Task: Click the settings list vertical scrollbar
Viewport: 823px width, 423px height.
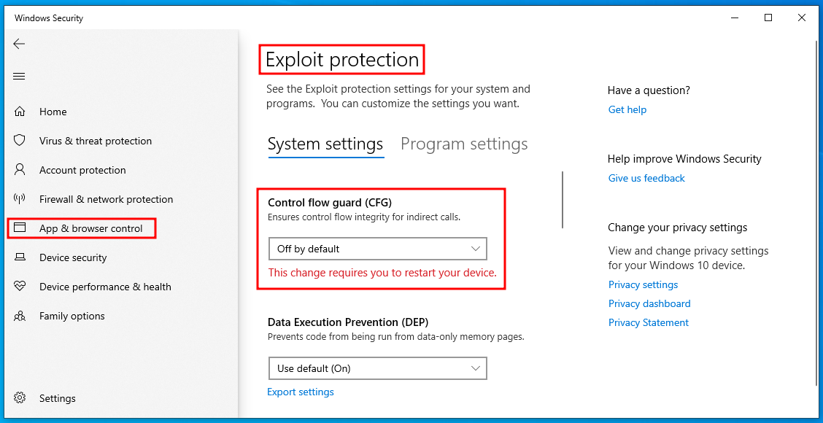Action: click(x=563, y=201)
